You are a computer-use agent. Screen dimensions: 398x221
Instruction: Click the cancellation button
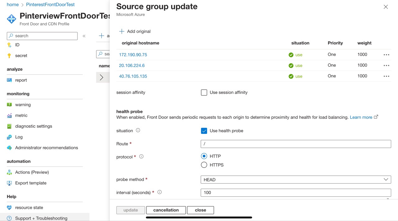pos(166,210)
